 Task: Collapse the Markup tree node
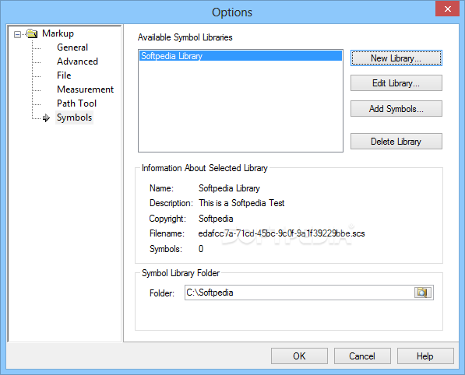17,35
